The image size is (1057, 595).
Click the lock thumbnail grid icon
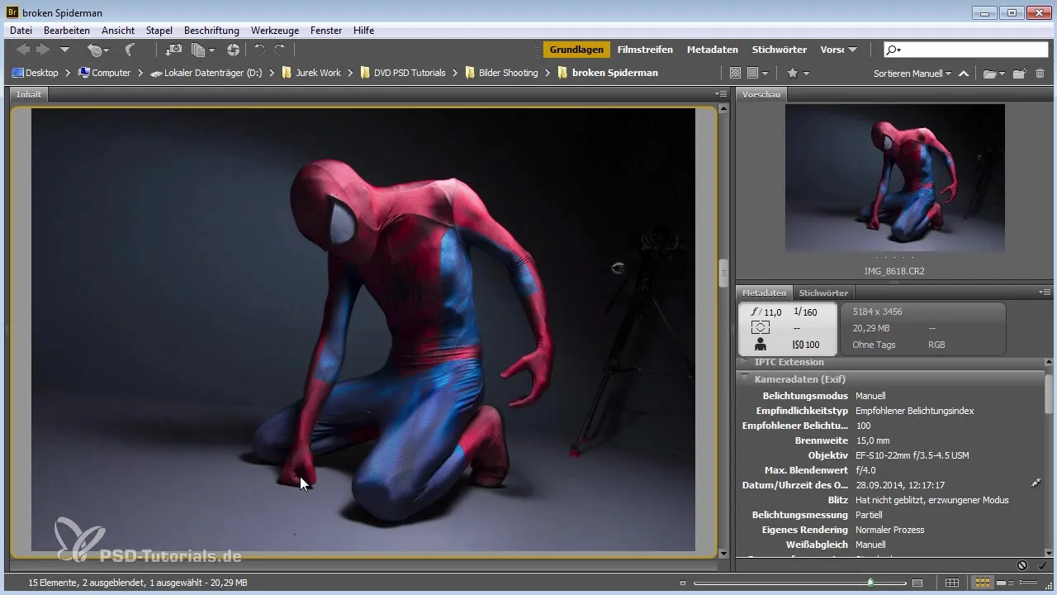click(x=952, y=583)
